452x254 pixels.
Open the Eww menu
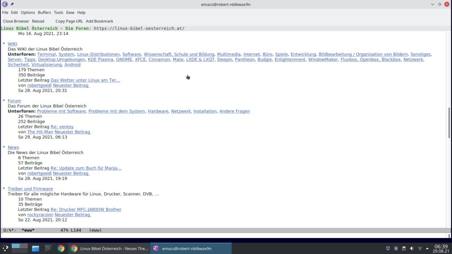click(x=70, y=12)
